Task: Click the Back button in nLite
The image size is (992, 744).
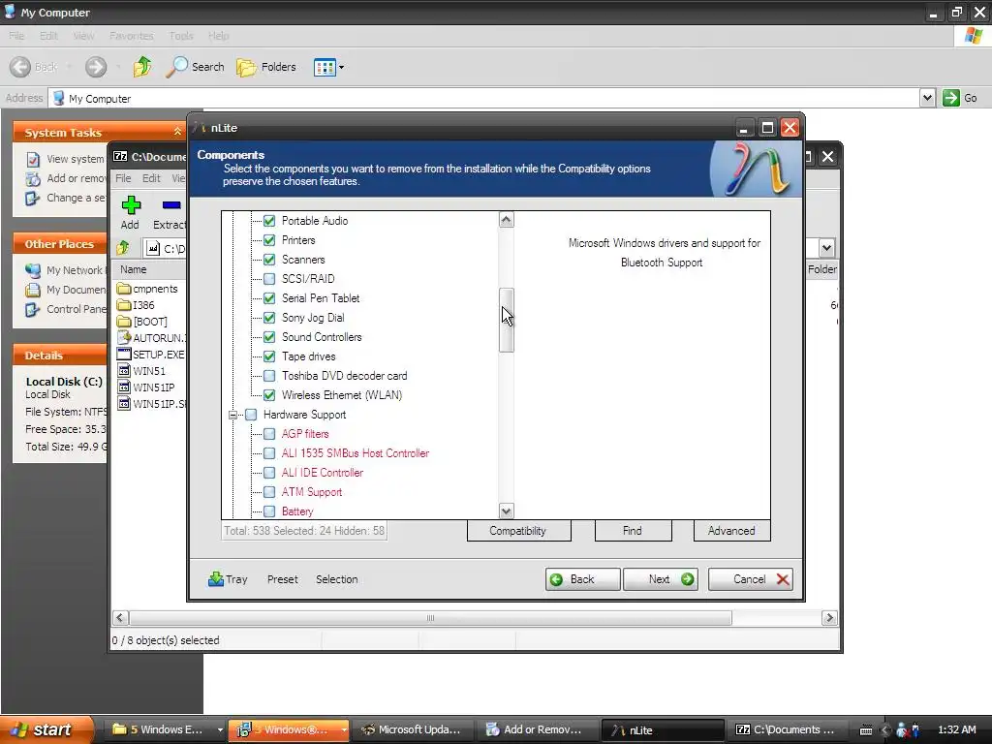Action: (x=582, y=579)
